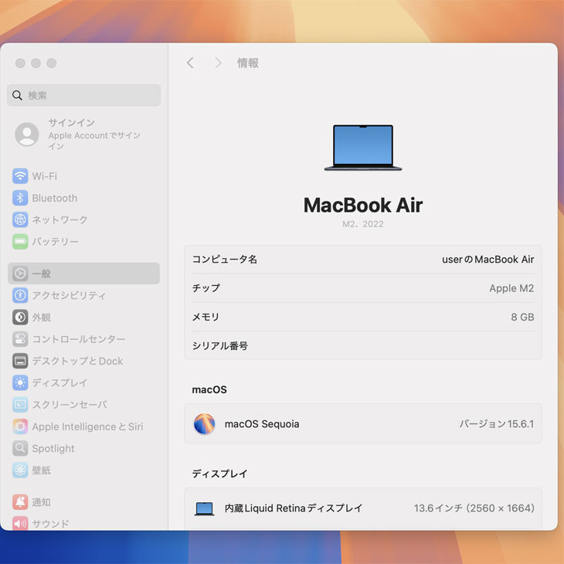Select Bluetooth label in sidebar
This screenshot has height=564, width=564.
(55, 199)
